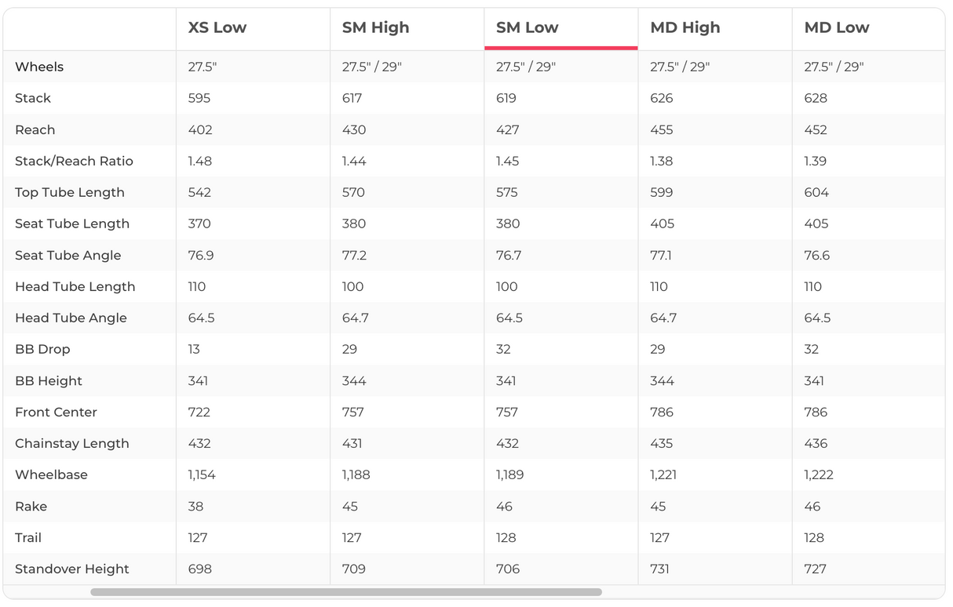Viewport: 953px width, 607px height.
Task: Click the XS Low Reach value 402
Action: (x=200, y=129)
